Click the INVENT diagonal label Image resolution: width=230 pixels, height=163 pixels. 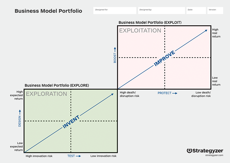pyautogui.click(x=71, y=122)
